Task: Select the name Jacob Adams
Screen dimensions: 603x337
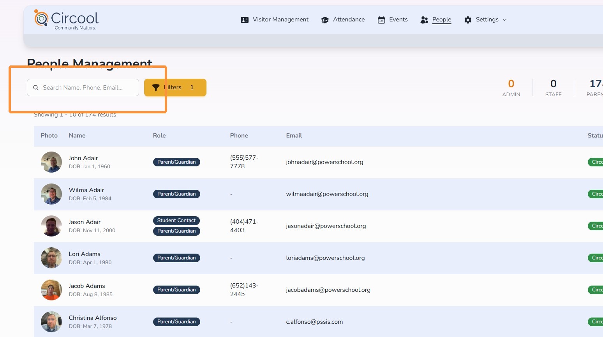Action: (87, 286)
